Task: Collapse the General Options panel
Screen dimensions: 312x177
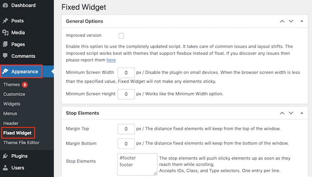Action: pyautogui.click(x=301, y=21)
